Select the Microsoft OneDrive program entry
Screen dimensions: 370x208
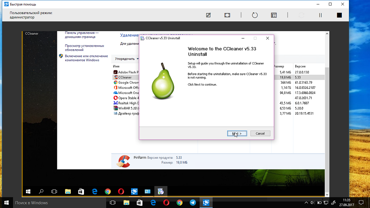[x=125, y=93]
